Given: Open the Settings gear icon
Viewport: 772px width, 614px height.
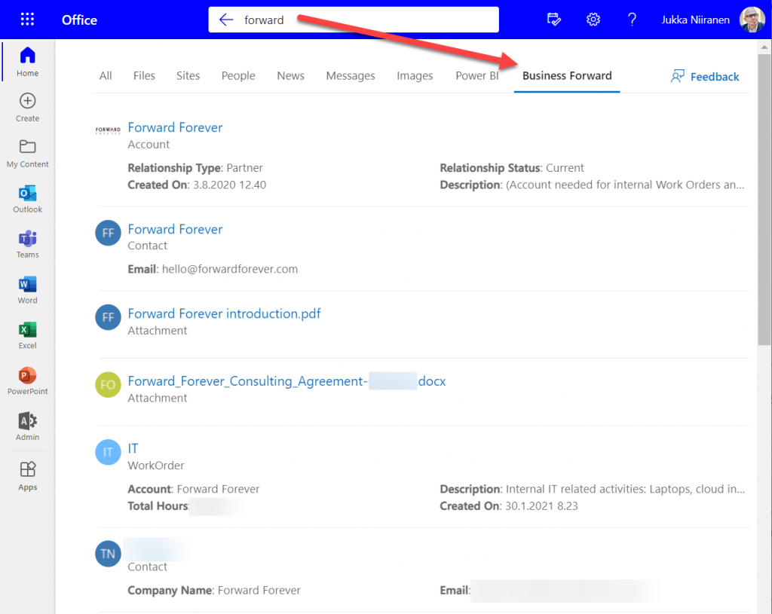Looking at the screenshot, I should tap(593, 20).
